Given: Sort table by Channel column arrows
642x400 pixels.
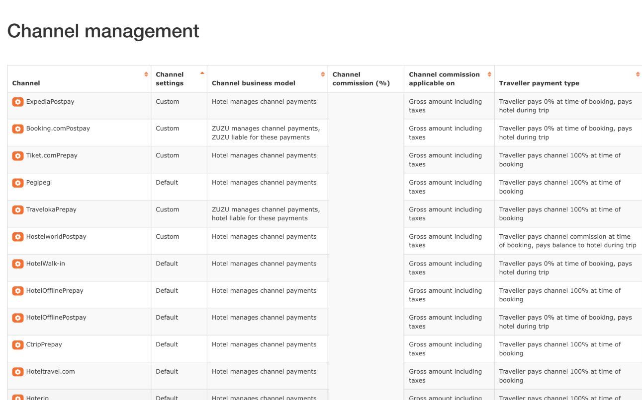Looking at the screenshot, I should (x=146, y=74).
